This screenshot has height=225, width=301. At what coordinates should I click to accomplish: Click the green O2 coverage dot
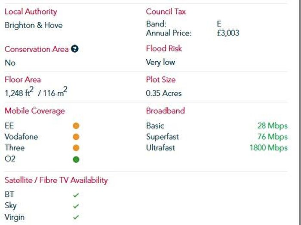76,159
